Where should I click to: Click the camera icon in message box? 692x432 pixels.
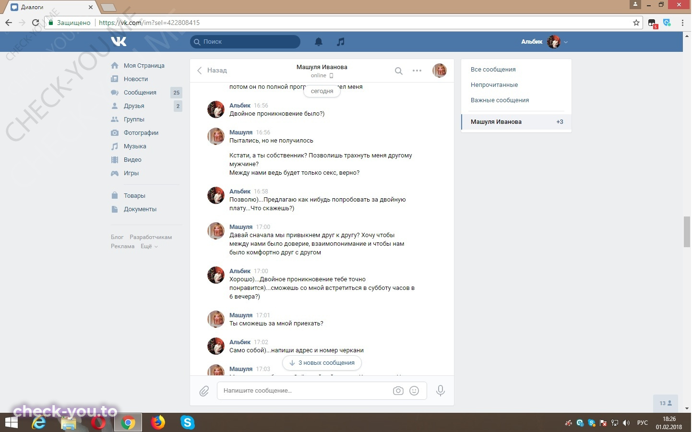coord(398,391)
